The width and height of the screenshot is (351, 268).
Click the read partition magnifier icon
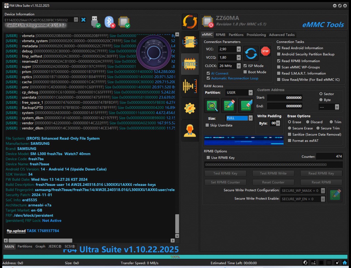212,105
